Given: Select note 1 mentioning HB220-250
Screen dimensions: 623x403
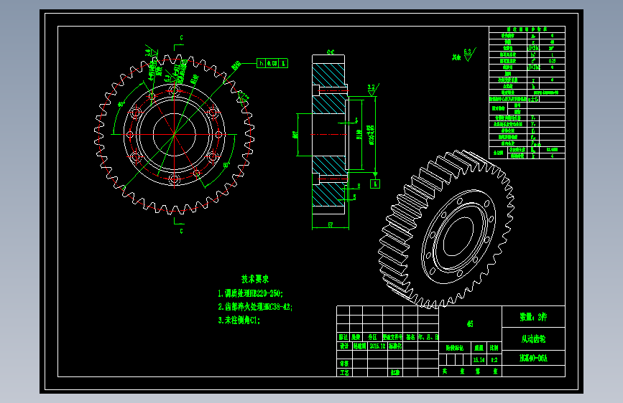Looking at the screenshot, I should point(250,293).
